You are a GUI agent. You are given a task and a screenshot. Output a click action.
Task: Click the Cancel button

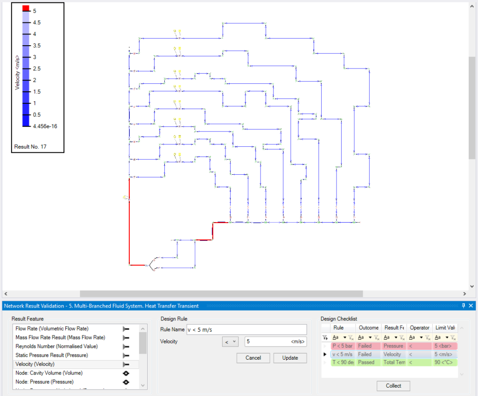tap(253, 358)
